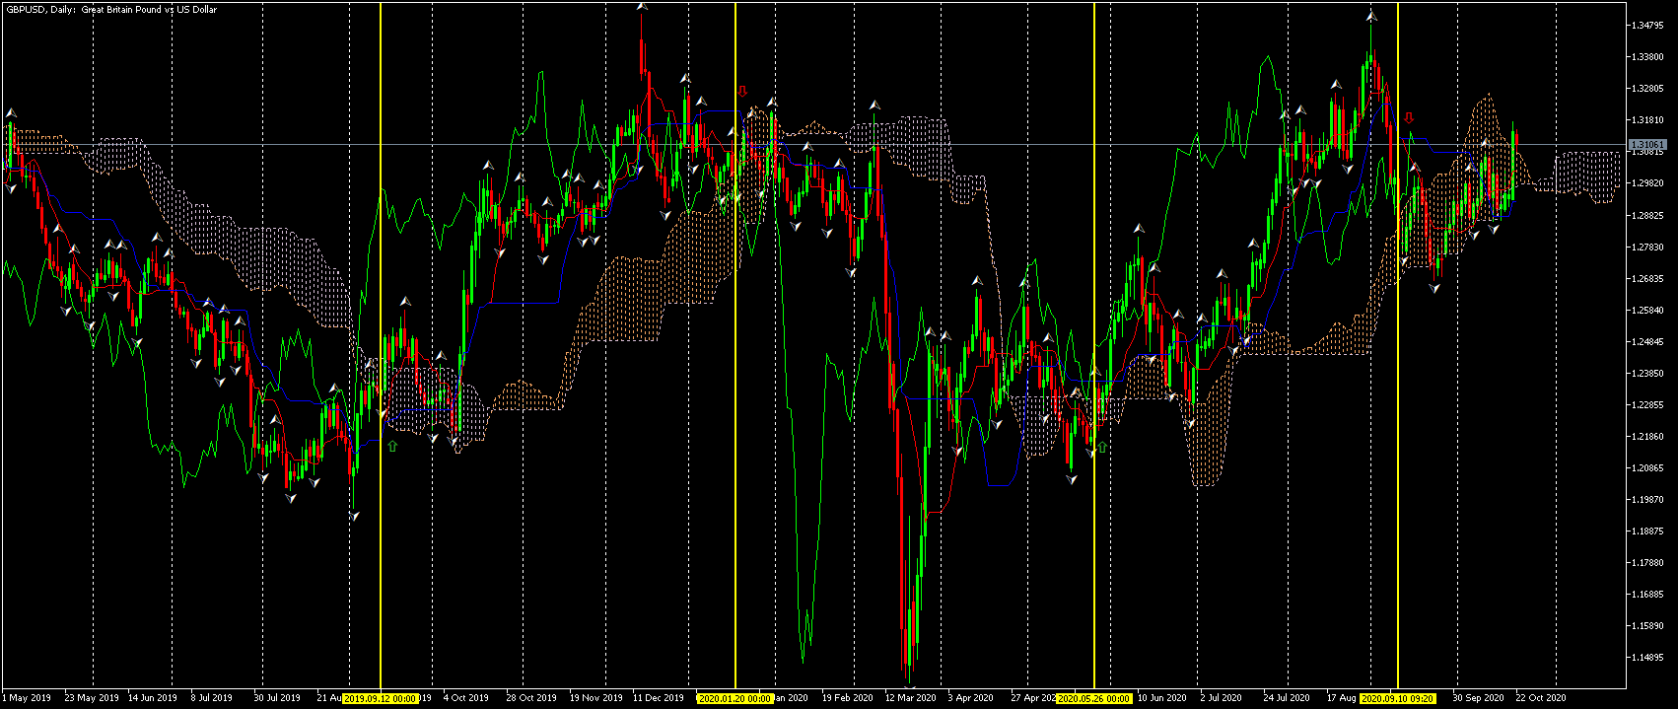
Task: Click the 30 Jul 2019 date label
Action: coord(277,698)
